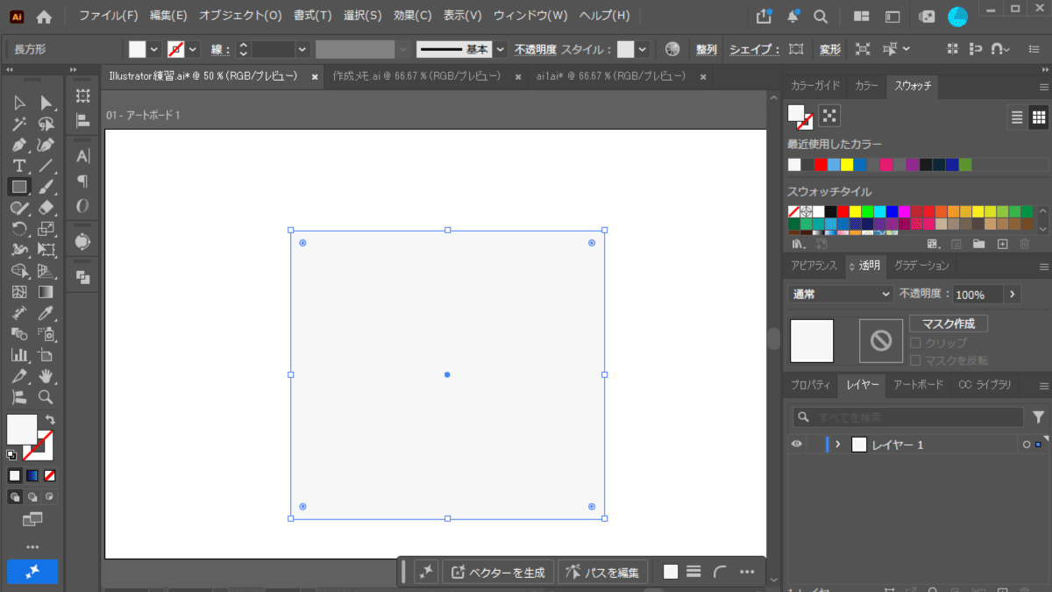This screenshot has width=1052, height=592.
Task: Select the Pen tool
Action: coord(19,145)
